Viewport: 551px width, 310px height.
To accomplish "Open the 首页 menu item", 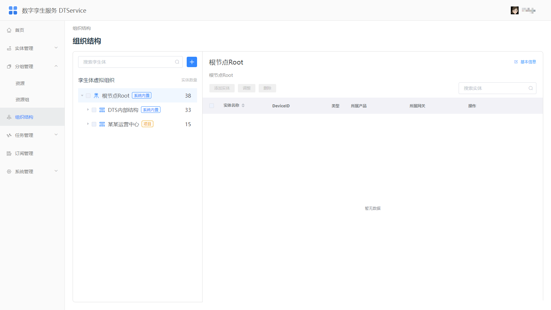I will click(32, 30).
